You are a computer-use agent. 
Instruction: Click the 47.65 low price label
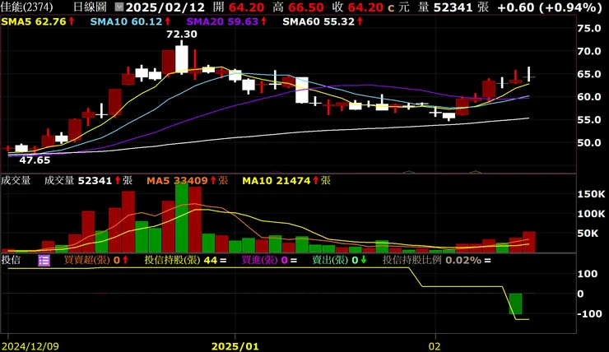click(35, 160)
